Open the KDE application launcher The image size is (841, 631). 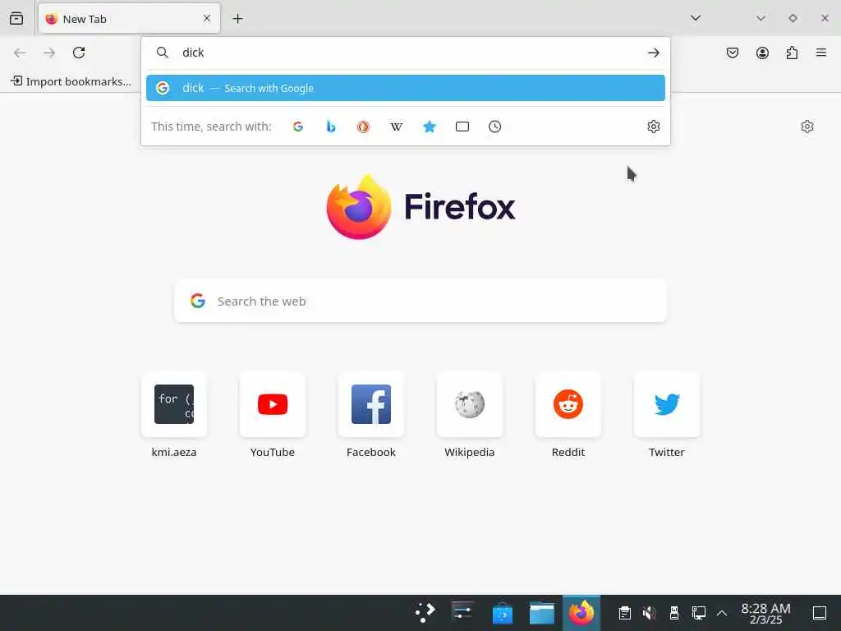(425, 613)
